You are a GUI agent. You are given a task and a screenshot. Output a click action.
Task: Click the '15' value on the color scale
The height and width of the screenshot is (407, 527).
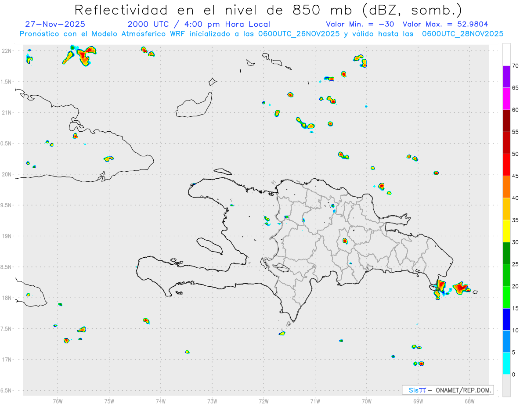(x=515, y=308)
